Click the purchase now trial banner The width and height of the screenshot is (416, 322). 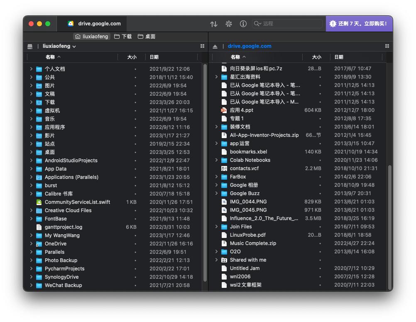coord(359,24)
